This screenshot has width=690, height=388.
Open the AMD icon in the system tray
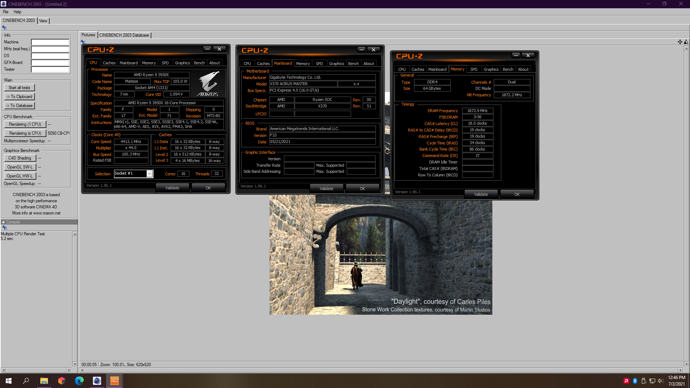pos(626,381)
